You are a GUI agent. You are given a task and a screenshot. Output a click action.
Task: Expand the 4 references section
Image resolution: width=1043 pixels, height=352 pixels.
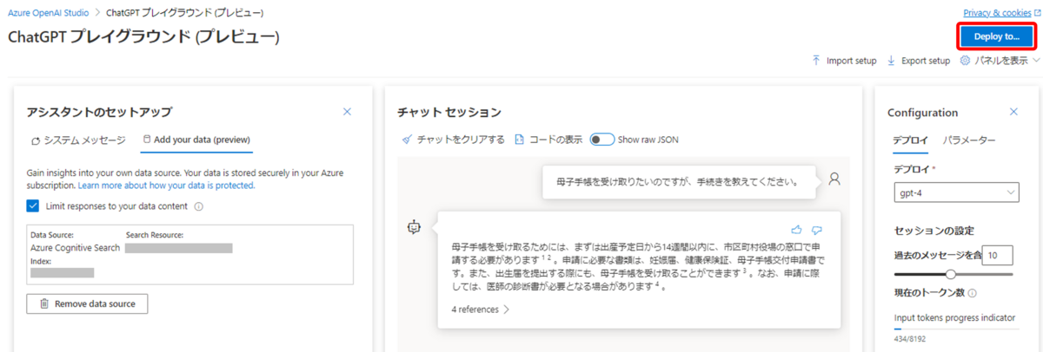point(481,309)
